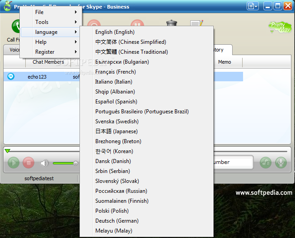Viewport: 295px width, 238px height.
Task: Select Melayu (Malay) language
Action: [147, 231]
